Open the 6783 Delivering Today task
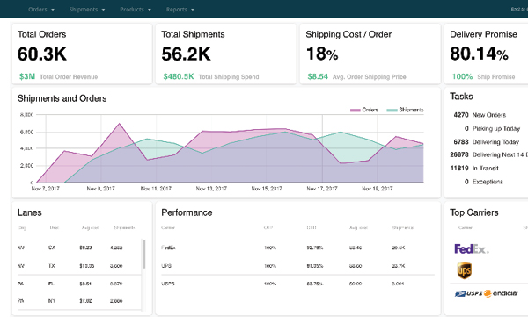528x323 pixels. pyautogui.click(x=486, y=141)
